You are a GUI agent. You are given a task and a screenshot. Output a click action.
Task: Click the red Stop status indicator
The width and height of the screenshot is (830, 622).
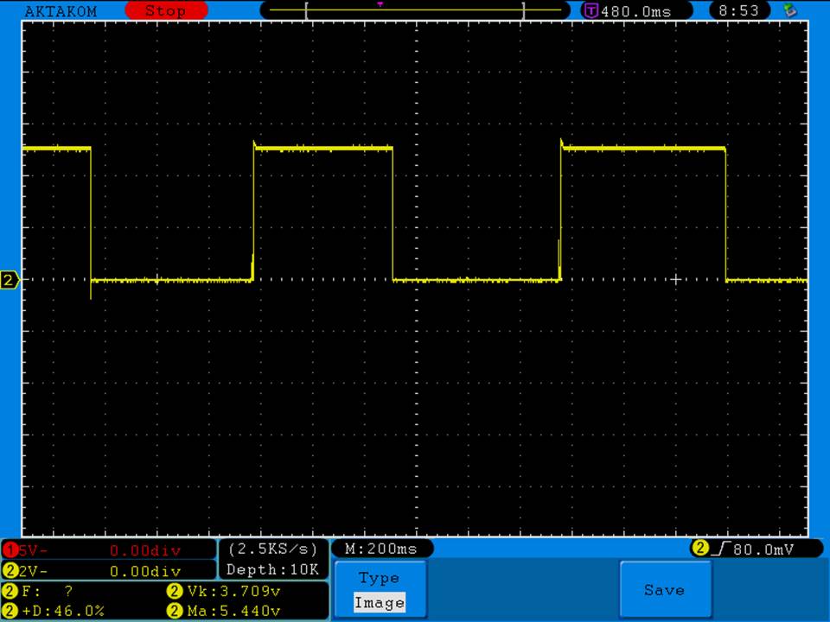click(x=165, y=10)
